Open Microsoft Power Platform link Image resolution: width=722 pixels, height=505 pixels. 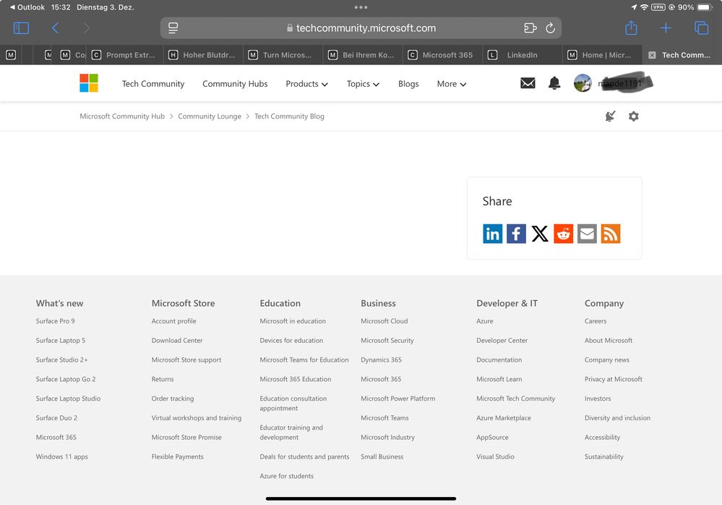click(x=397, y=398)
